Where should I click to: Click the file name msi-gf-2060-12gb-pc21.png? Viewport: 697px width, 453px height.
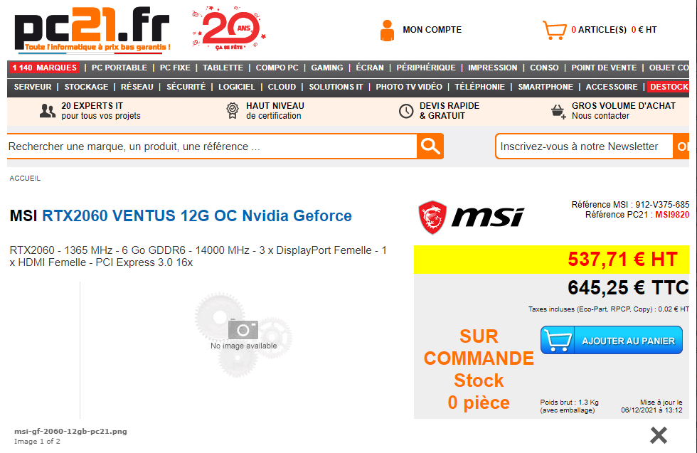70,431
